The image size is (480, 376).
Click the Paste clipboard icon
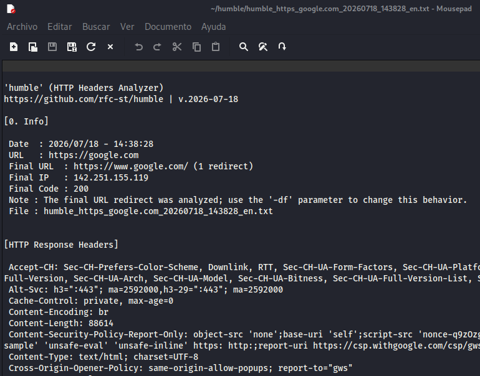click(x=216, y=47)
